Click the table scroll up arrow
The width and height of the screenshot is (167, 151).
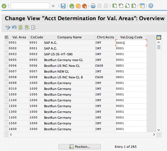pos(159,42)
